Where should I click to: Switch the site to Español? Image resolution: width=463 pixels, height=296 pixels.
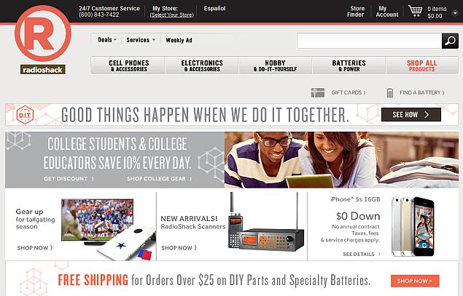pos(214,9)
